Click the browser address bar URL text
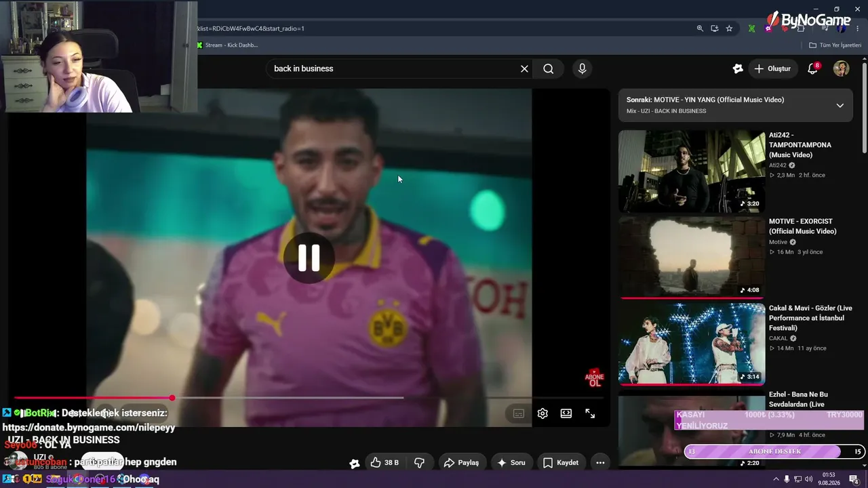This screenshot has width=868, height=488. coord(251,28)
